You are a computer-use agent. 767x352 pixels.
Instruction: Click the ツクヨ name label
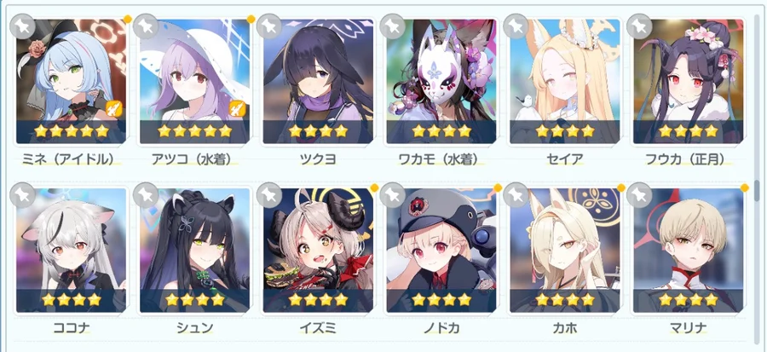click(318, 159)
